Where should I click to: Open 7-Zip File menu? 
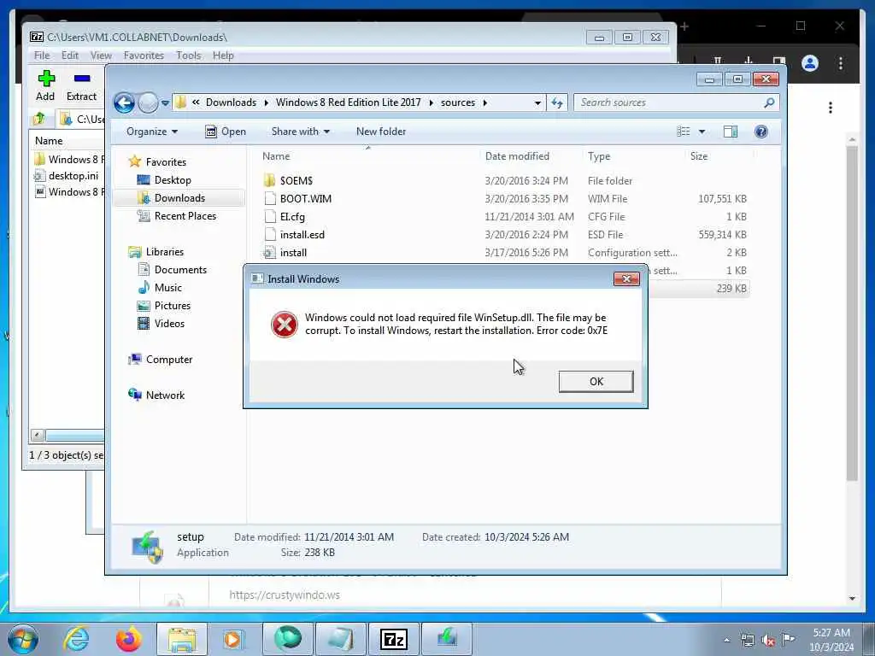click(x=42, y=56)
